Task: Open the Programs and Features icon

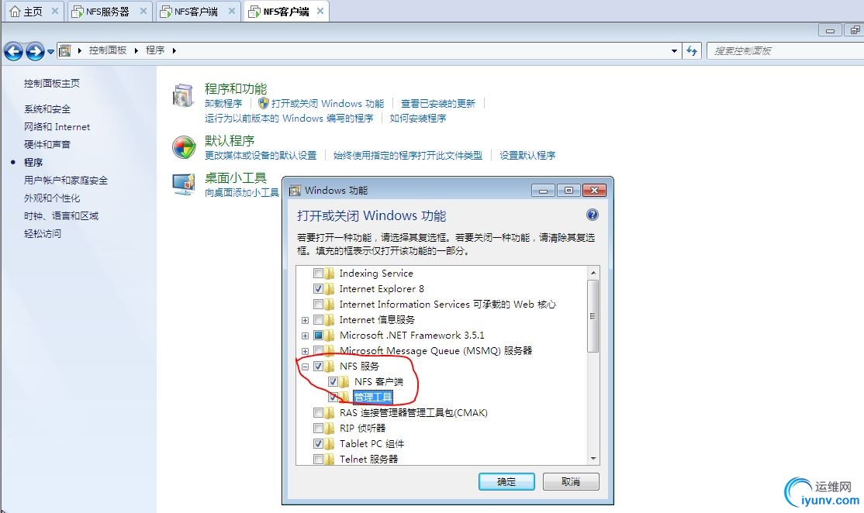Action: (184, 95)
